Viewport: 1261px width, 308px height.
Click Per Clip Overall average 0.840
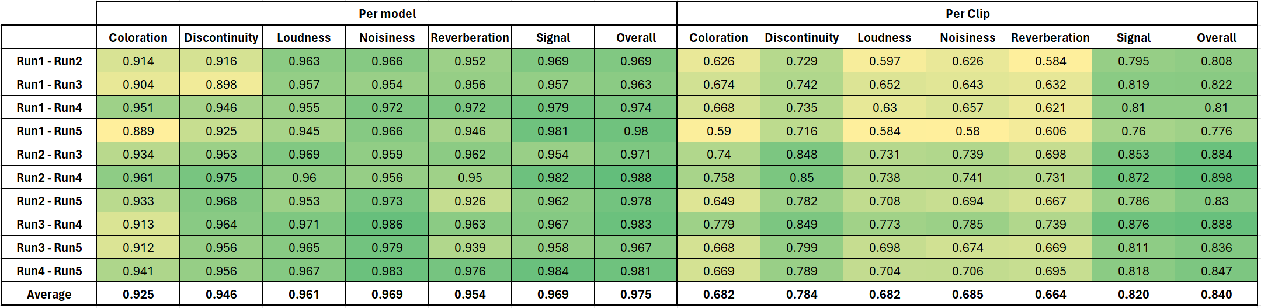(1216, 295)
